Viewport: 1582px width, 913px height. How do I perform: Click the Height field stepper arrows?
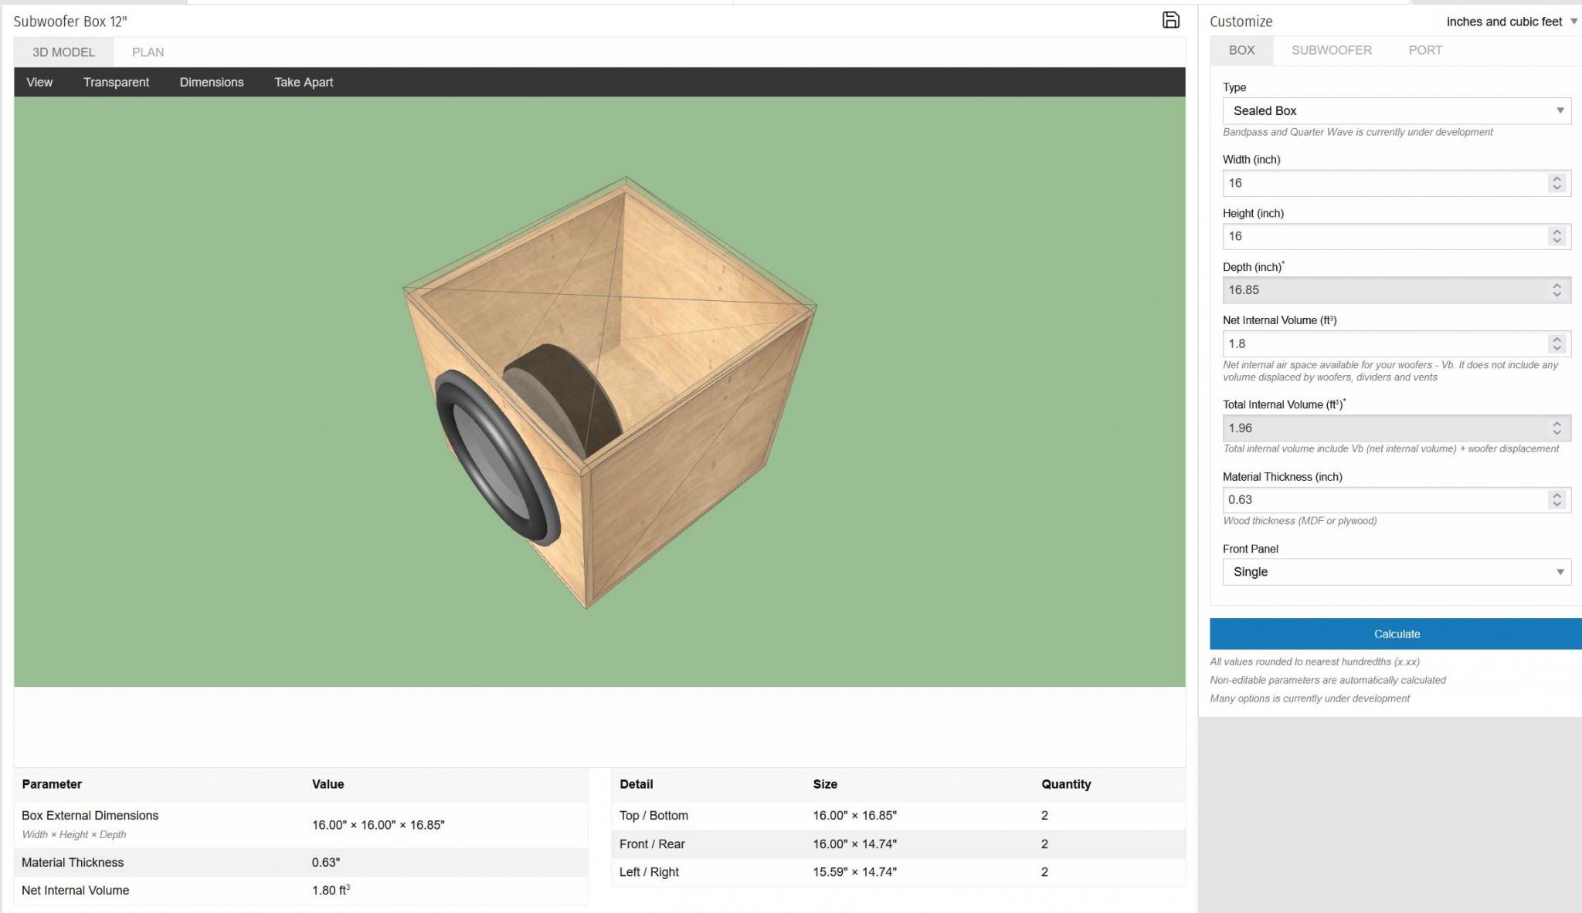click(1557, 236)
